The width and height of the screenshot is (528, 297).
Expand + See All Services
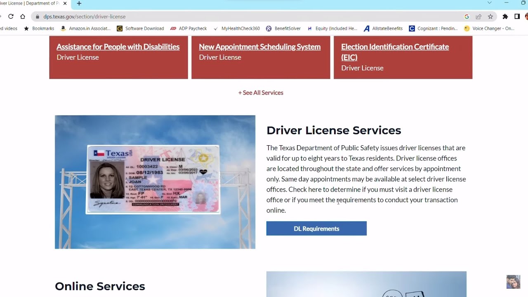point(261,93)
